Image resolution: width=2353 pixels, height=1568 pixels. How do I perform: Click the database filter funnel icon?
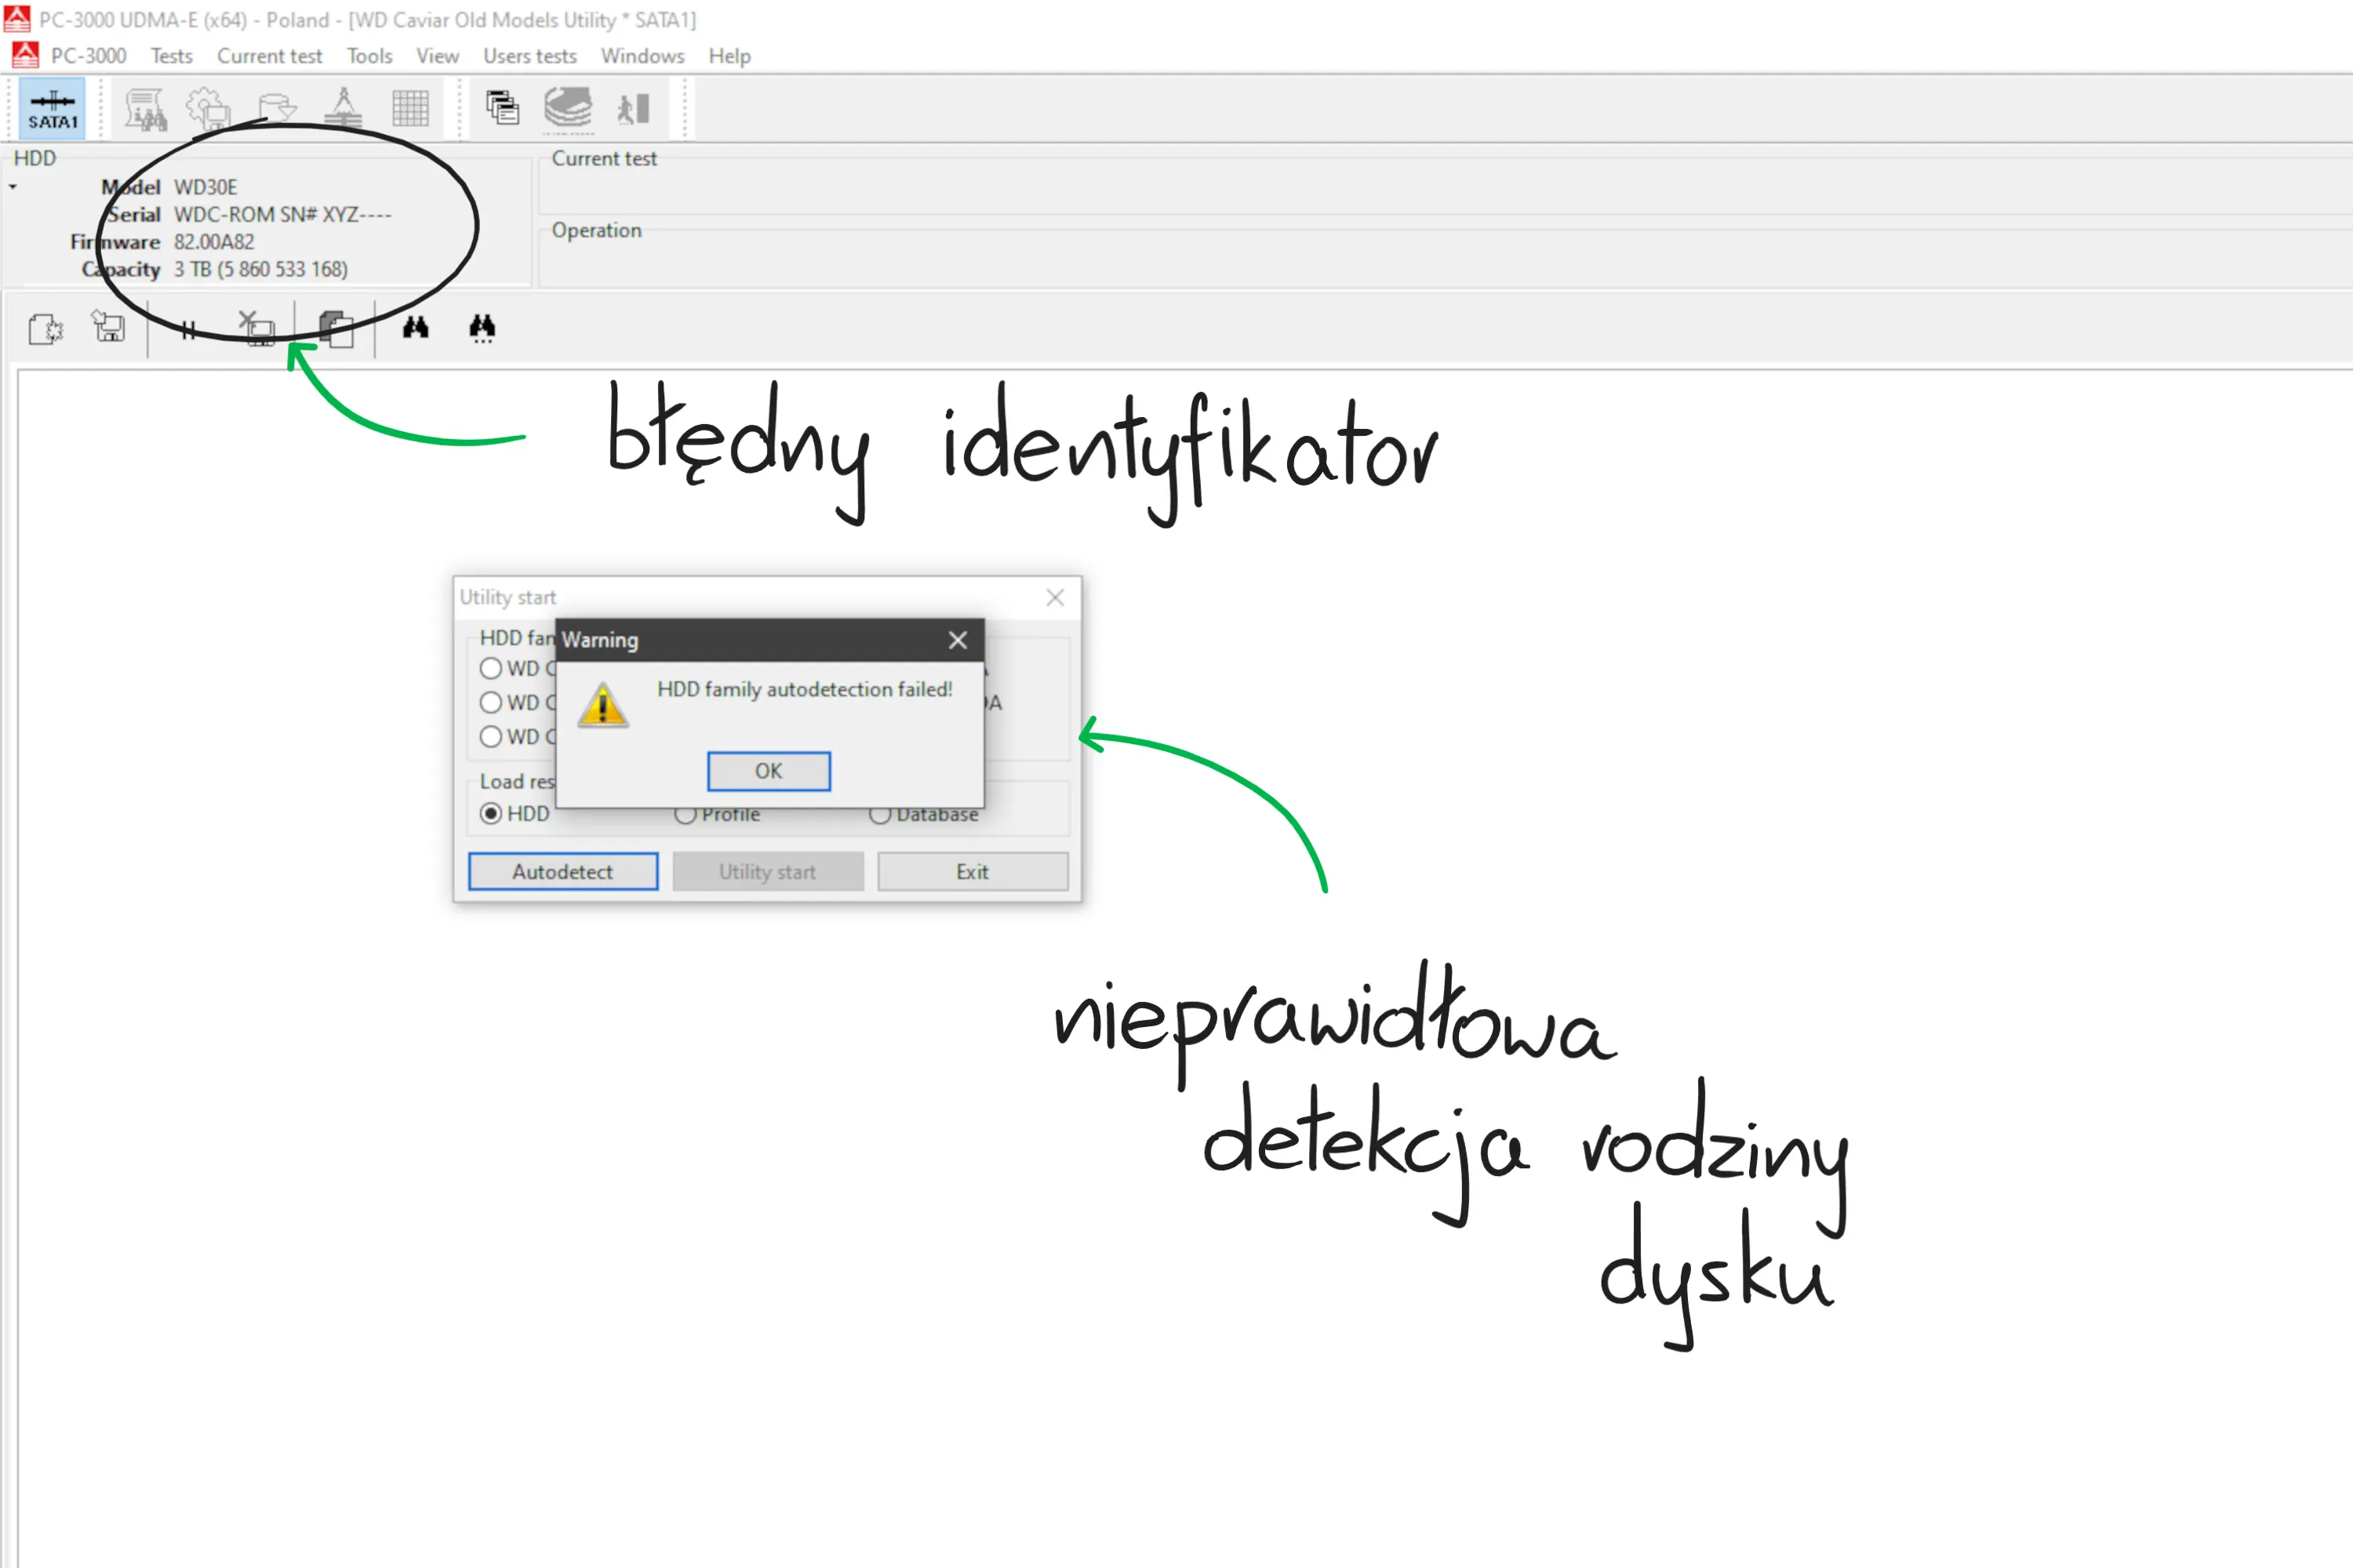click(x=276, y=109)
